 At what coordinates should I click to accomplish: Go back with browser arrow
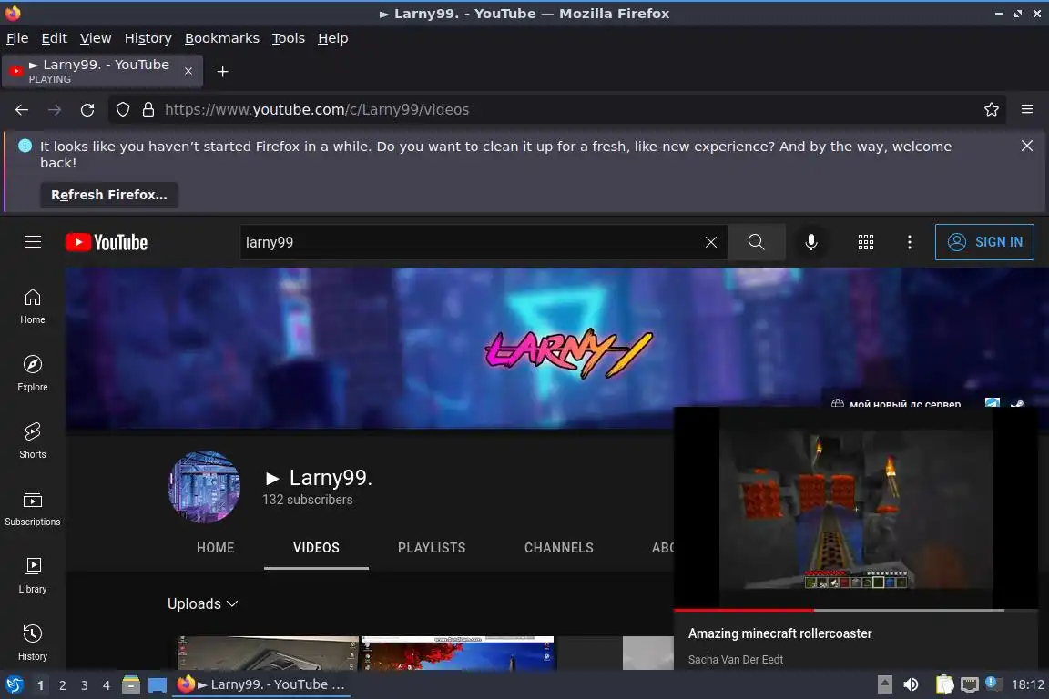(22, 110)
